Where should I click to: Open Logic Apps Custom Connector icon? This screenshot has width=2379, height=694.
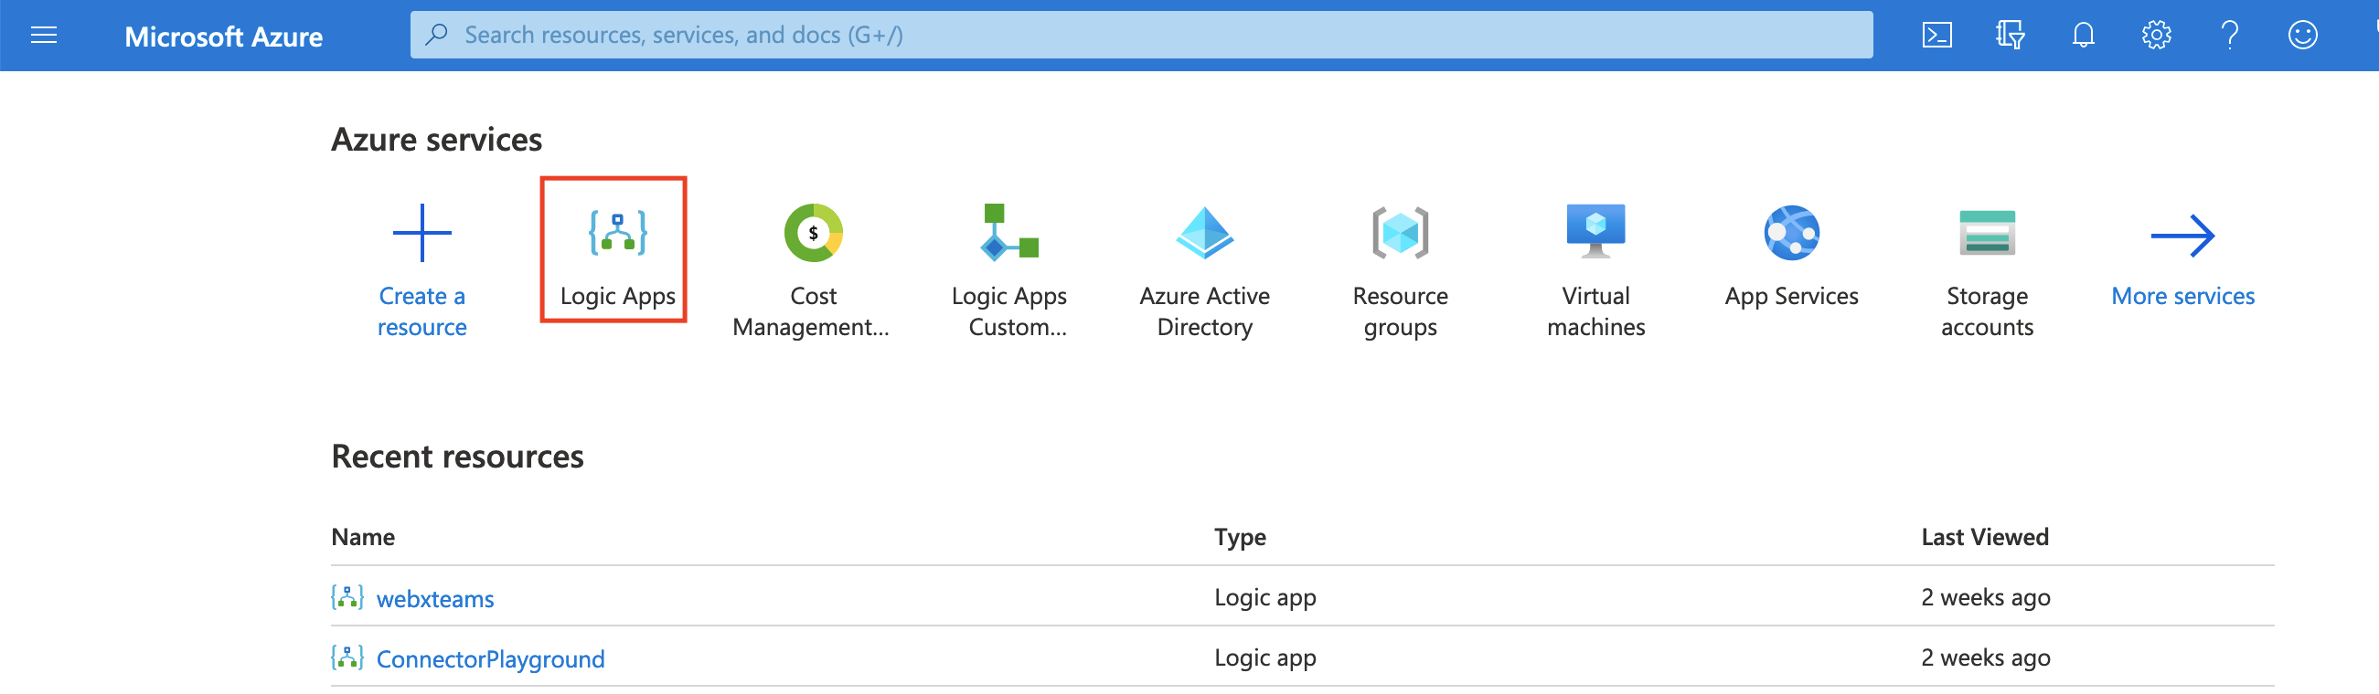[1009, 233]
